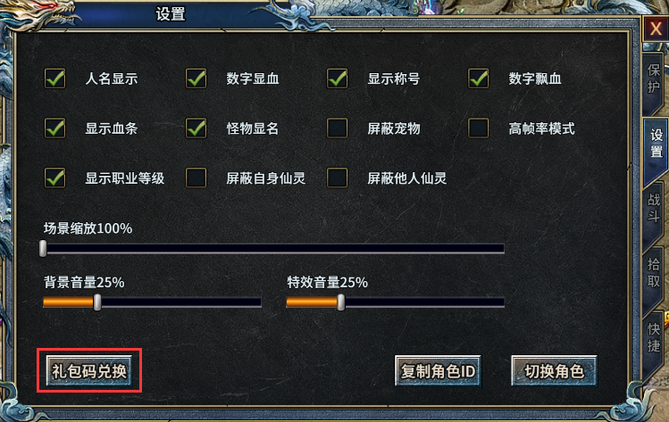The width and height of the screenshot is (669, 422).
Task: Click the 背景音量 slider handle
Action: 97,302
